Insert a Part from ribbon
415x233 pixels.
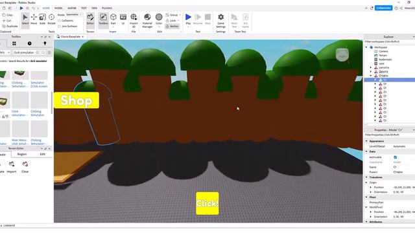(x=113, y=19)
